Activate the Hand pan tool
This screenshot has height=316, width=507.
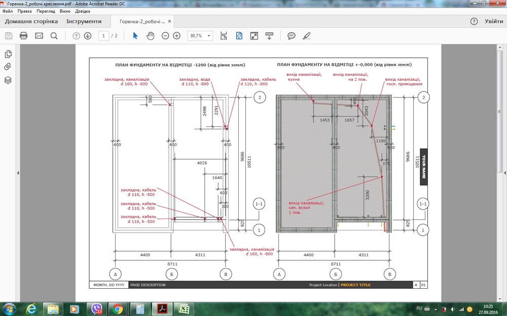(150, 36)
